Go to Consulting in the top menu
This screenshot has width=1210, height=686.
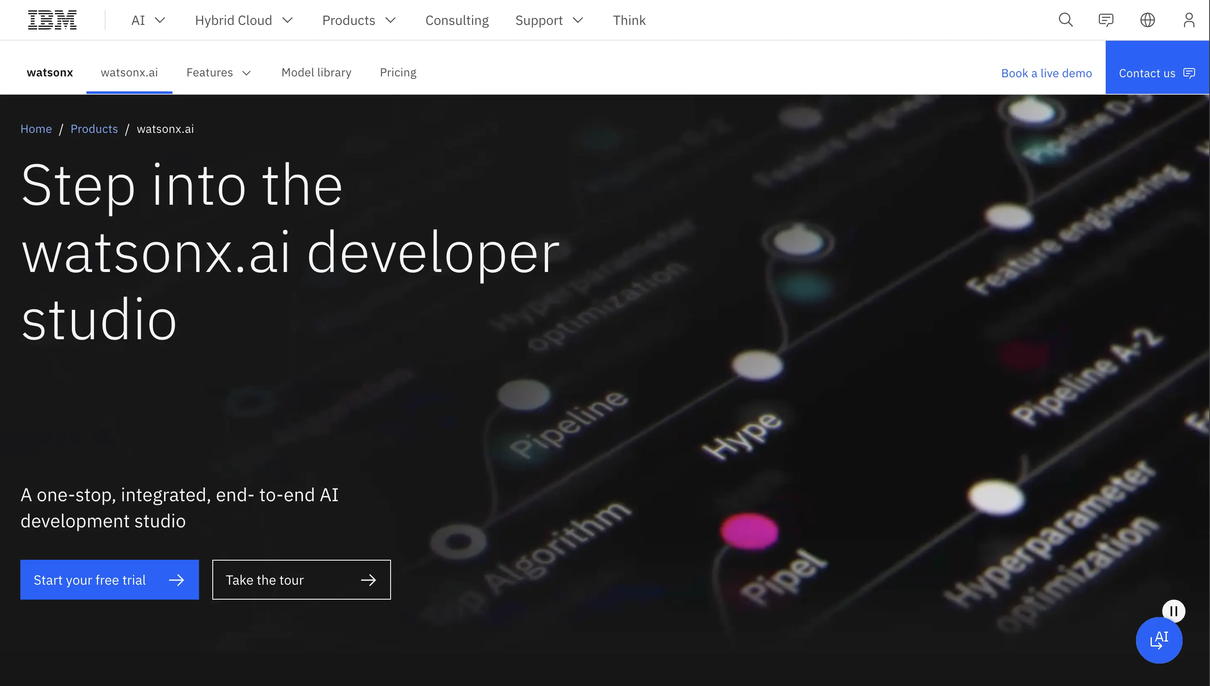point(457,20)
